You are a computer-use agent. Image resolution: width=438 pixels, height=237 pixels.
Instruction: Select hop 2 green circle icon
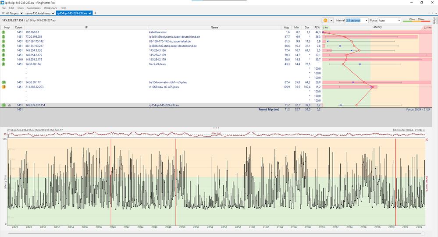[4, 36]
